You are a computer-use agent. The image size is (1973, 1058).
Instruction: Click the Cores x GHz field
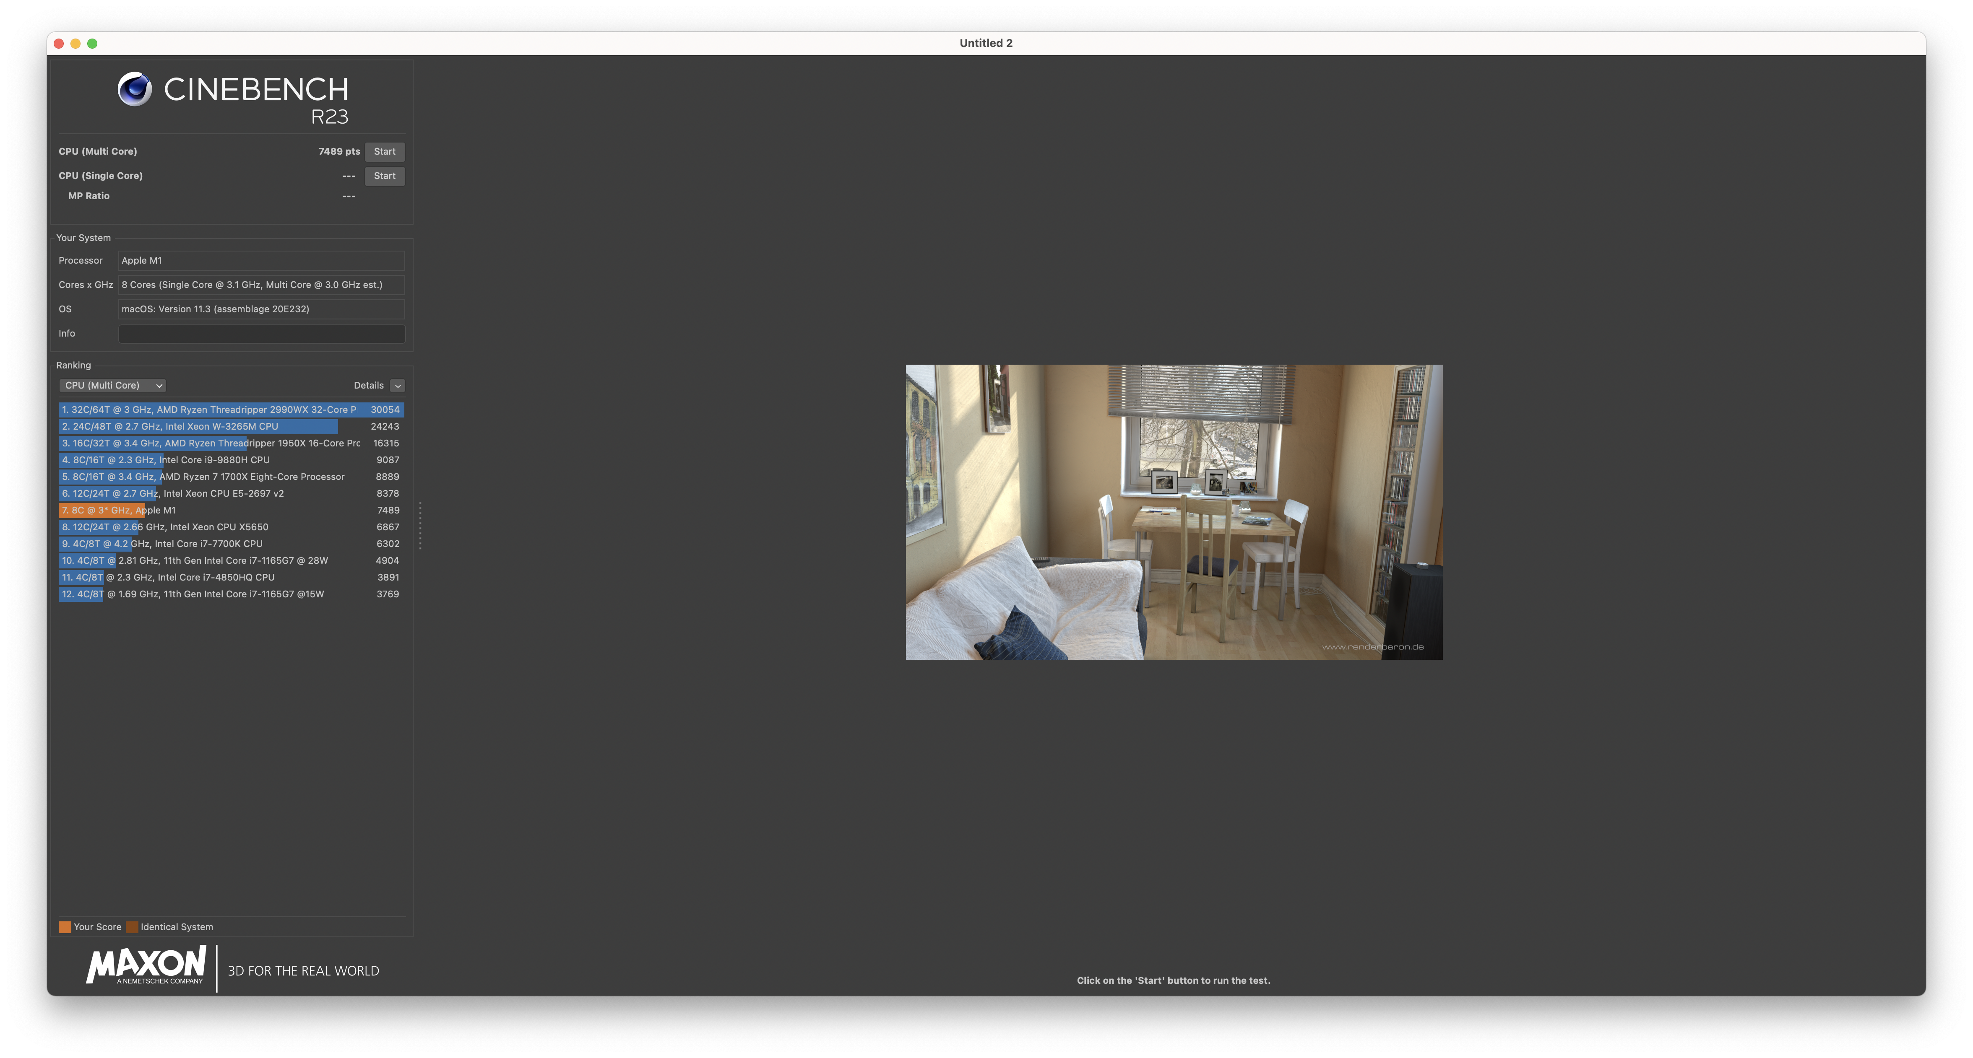[261, 285]
